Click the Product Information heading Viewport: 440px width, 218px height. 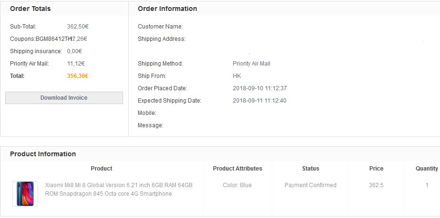43,154
